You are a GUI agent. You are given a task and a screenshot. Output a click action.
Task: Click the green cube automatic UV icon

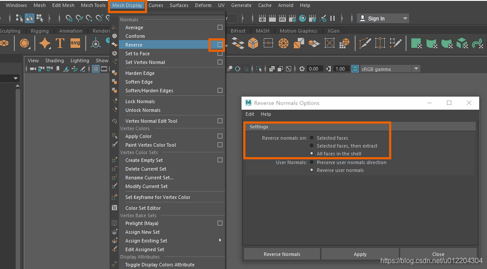pyautogui.click(x=462, y=43)
